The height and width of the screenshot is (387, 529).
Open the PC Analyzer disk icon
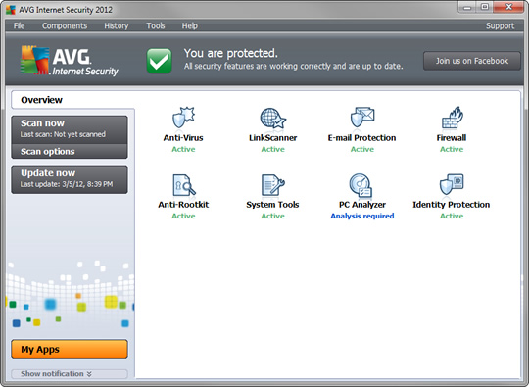tap(361, 185)
